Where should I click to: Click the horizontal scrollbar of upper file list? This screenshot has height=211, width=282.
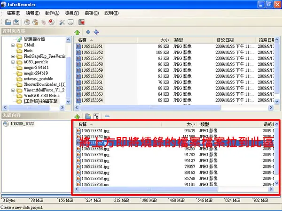point(174,107)
